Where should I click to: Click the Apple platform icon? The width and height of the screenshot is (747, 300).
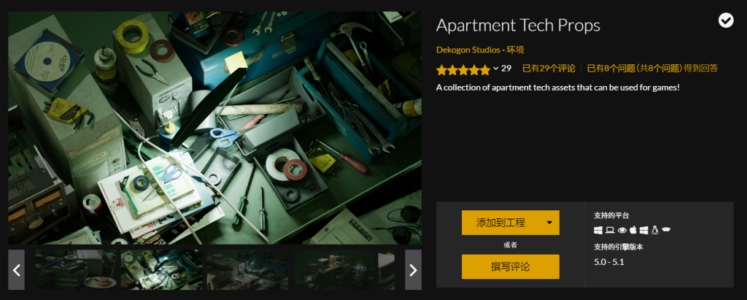click(633, 231)
